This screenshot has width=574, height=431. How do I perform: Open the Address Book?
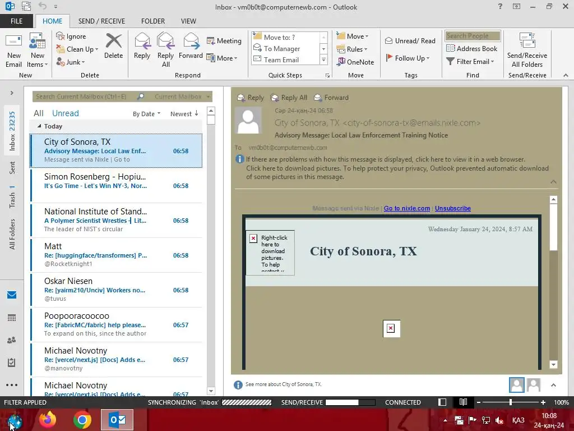coord(472,48)
